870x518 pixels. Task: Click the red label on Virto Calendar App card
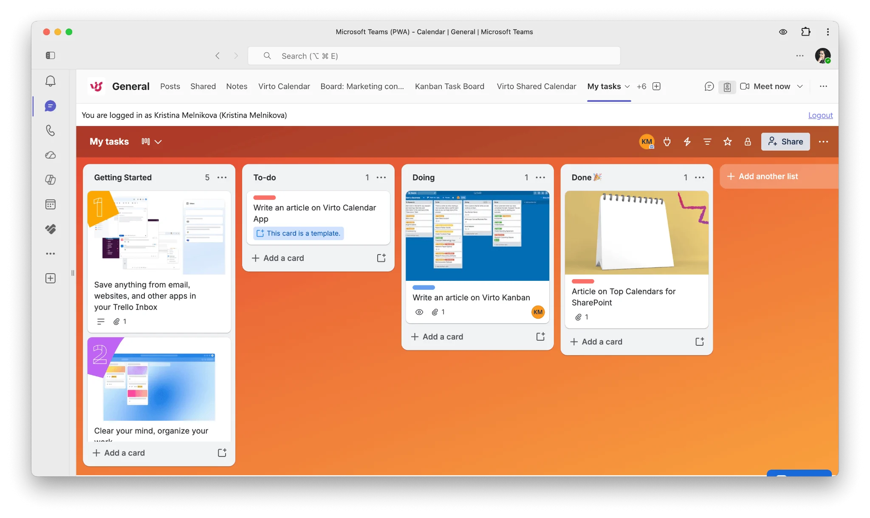[265, 198]
